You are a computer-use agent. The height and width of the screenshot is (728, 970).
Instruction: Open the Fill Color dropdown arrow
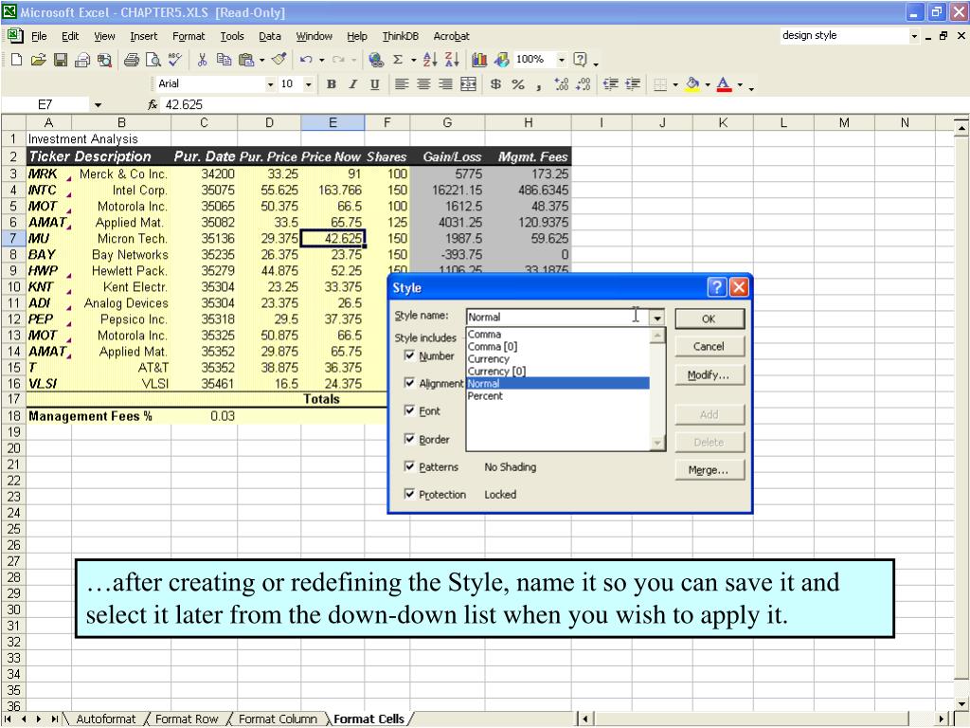(708, 84)
